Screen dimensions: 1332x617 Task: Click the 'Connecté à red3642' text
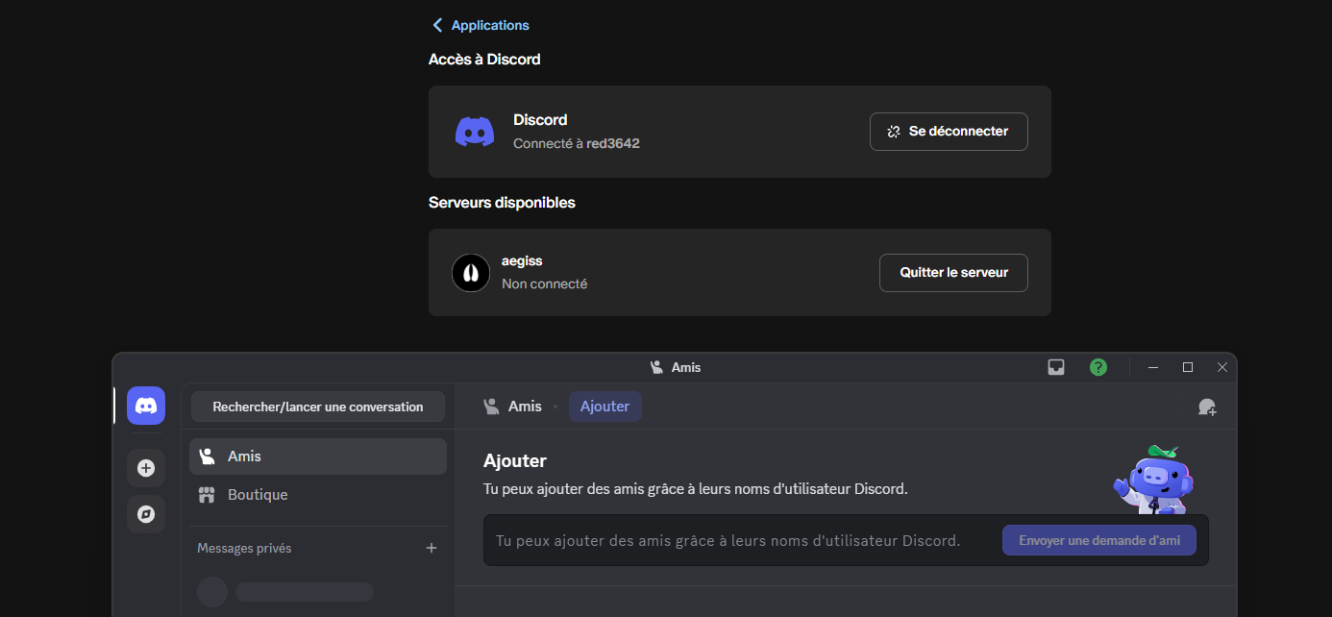[577, 143]
